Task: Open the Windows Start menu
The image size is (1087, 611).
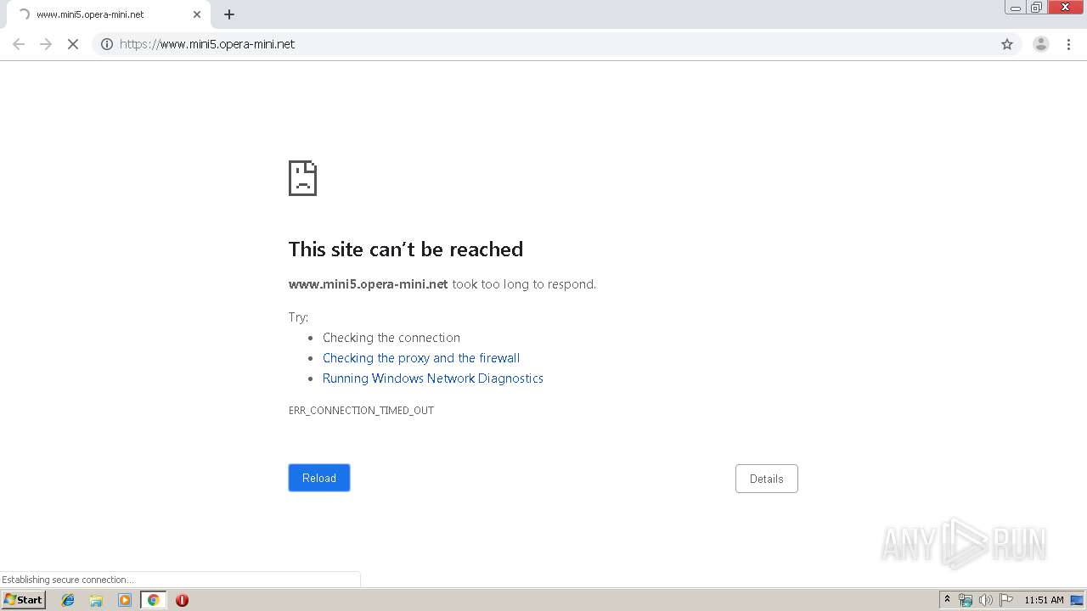Action: pos(24,600)
